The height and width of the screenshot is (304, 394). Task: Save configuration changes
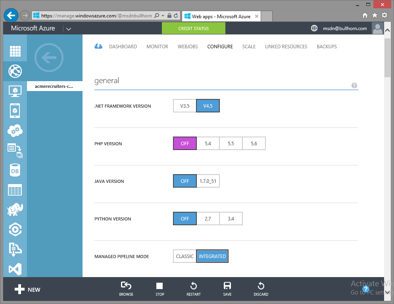pyautogui.click(x=227, y=289)
